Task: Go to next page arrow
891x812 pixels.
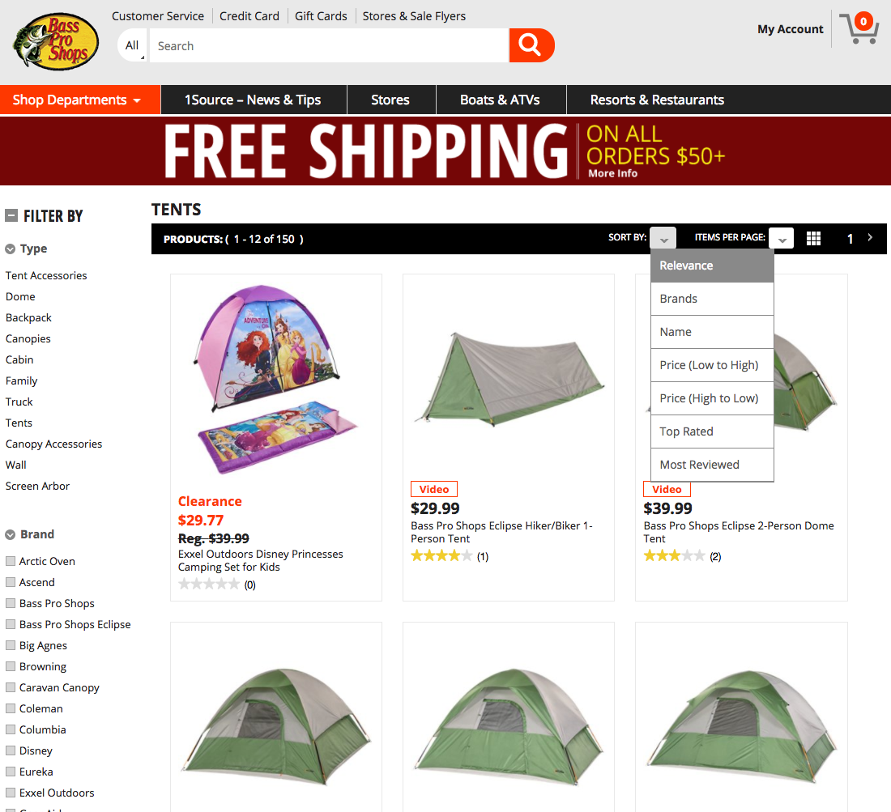Action: tap(870, 237)
